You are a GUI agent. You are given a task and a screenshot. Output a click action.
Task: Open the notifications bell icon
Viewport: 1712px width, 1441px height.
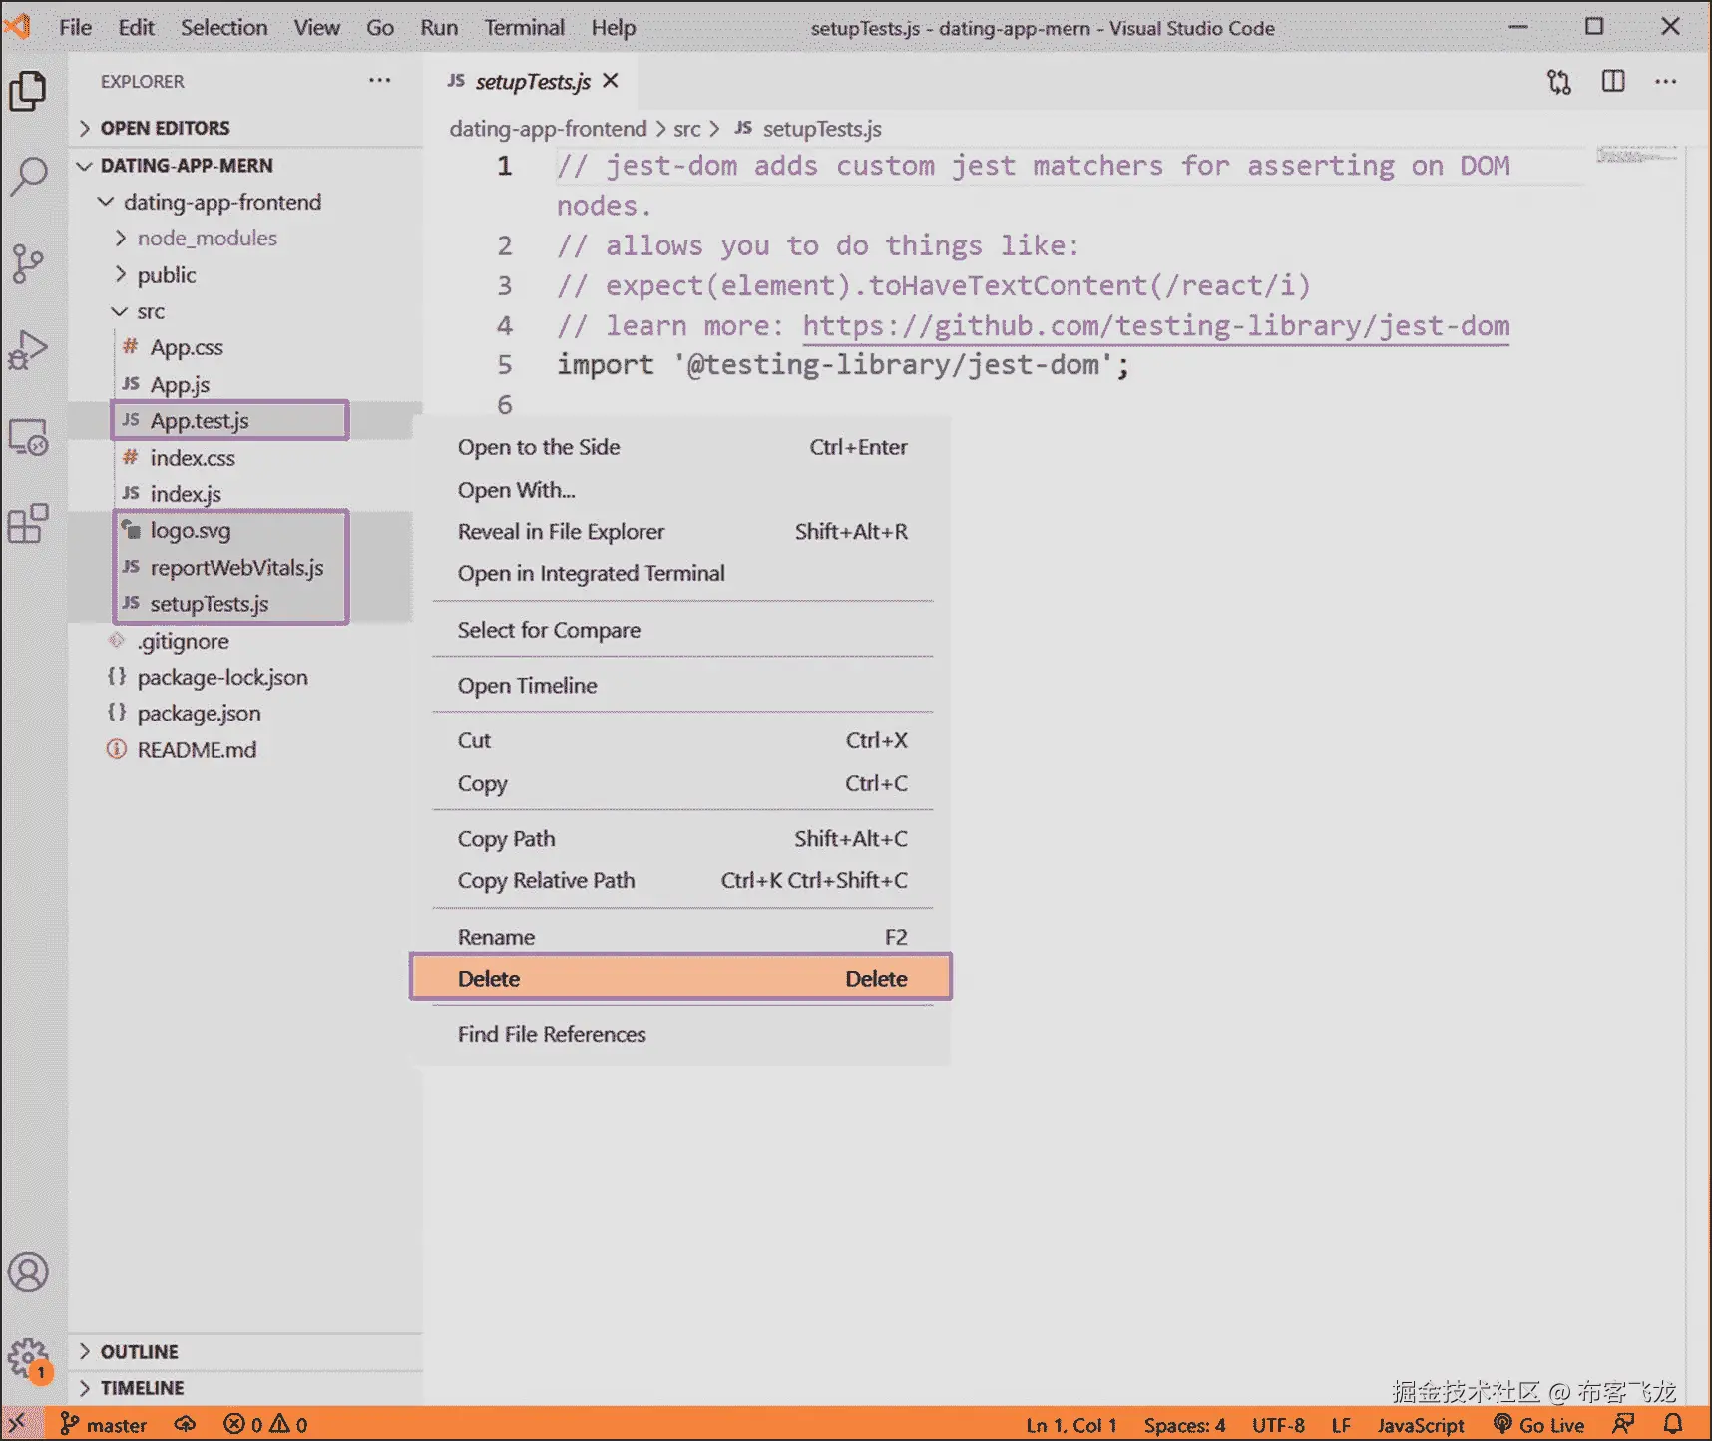(x=1673, y=1424)
